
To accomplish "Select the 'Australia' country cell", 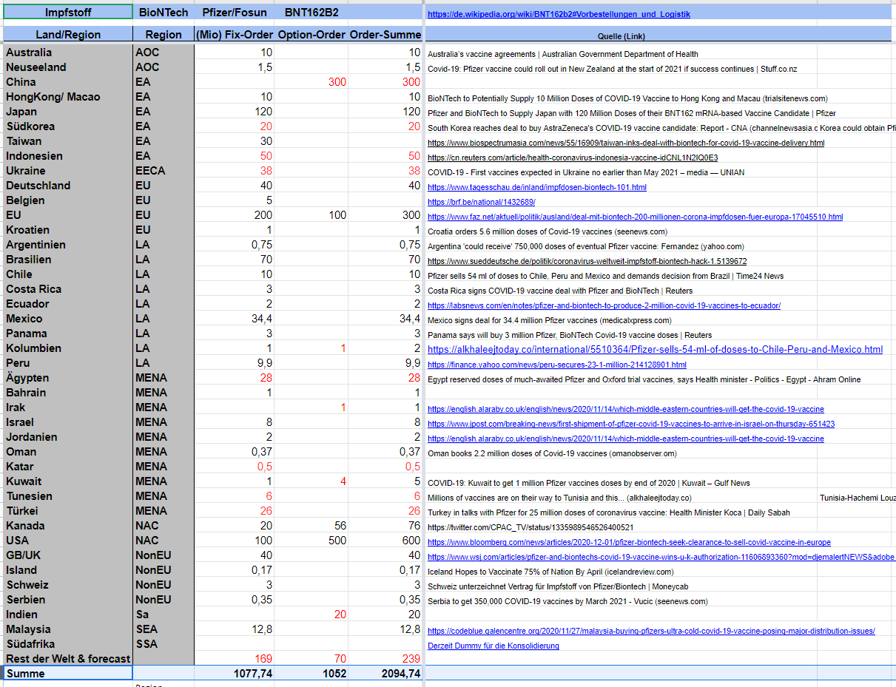I will (68, 53).
